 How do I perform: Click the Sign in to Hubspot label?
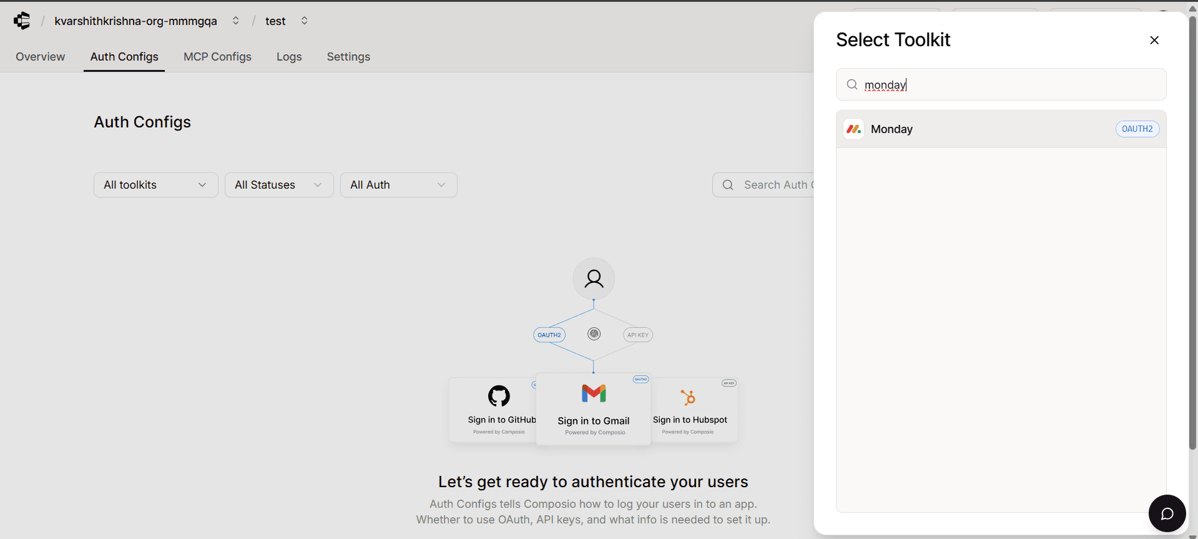pyautogui.click(x=690, y=420)
